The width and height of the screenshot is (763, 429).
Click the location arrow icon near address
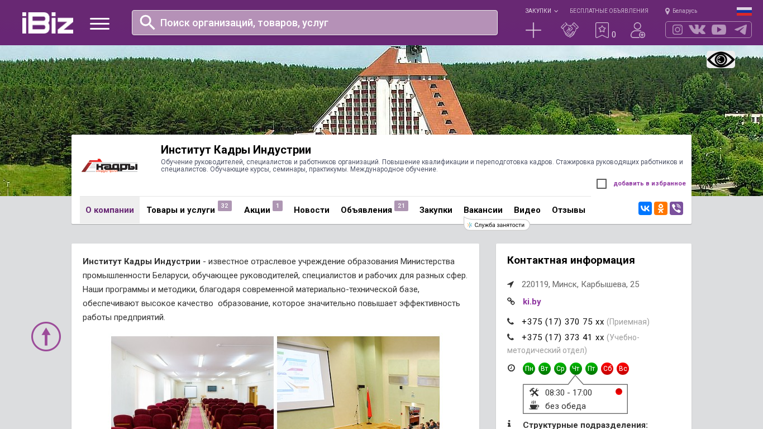click(511, 284)
